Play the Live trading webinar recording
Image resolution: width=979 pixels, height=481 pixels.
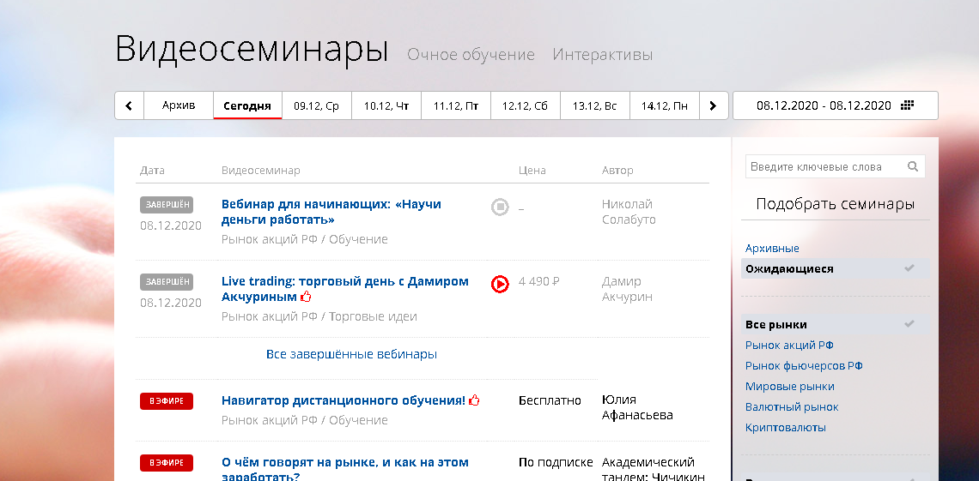[500, 284]
